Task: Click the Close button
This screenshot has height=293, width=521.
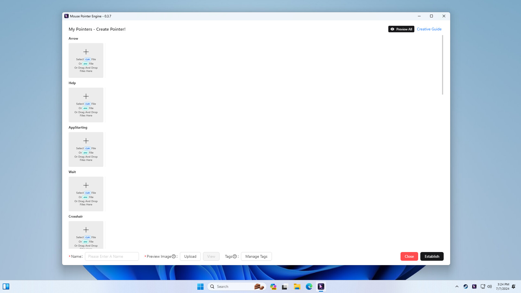Action: pos(409,256)
